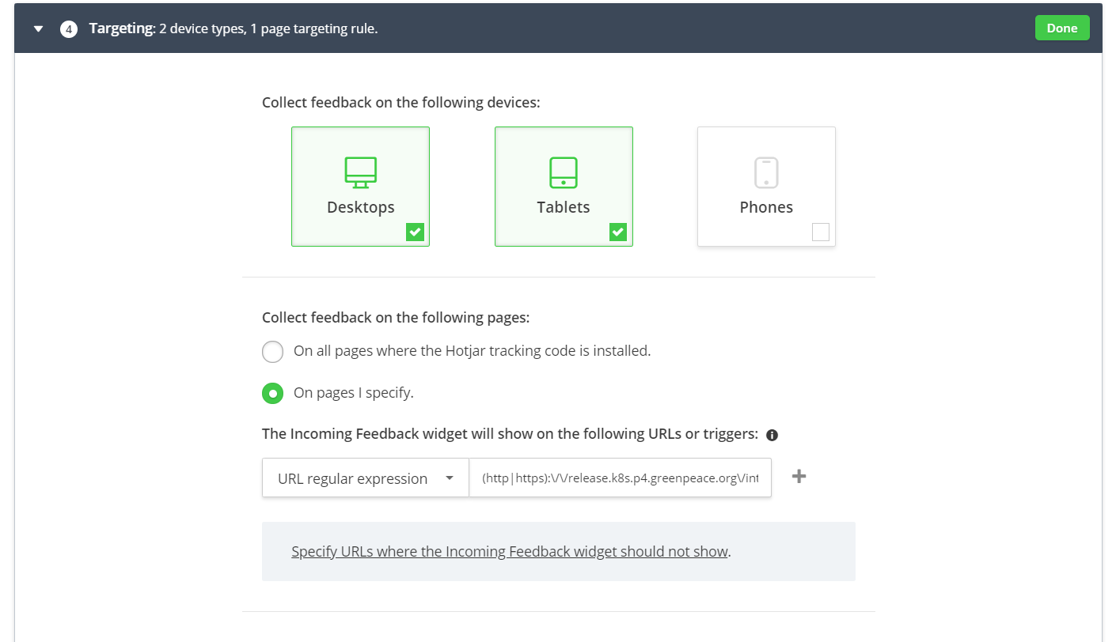Add another URL rule with plus icon
Image resolution: width=1116 pixels, height=642 pixels.
click(x=799, y=476)
